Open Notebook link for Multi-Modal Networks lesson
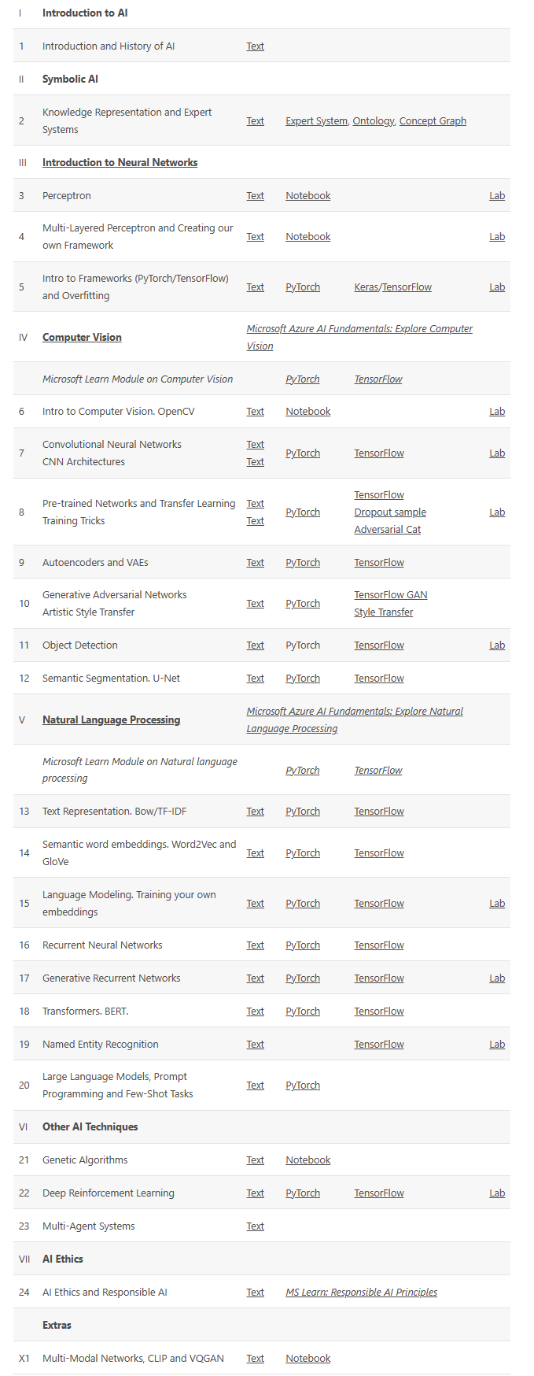Viewport: 534px width, 1376px height. [x=308, y=1359]
